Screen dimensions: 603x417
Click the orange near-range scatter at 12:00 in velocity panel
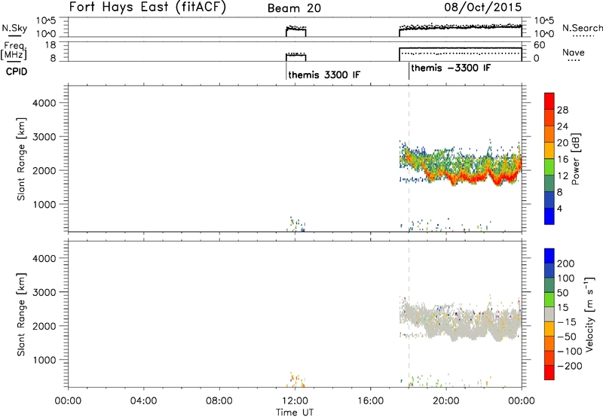tap(295, 379)
